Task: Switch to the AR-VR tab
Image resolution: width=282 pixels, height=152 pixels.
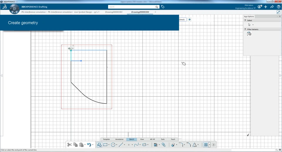Action: click(x=152, y=139)
